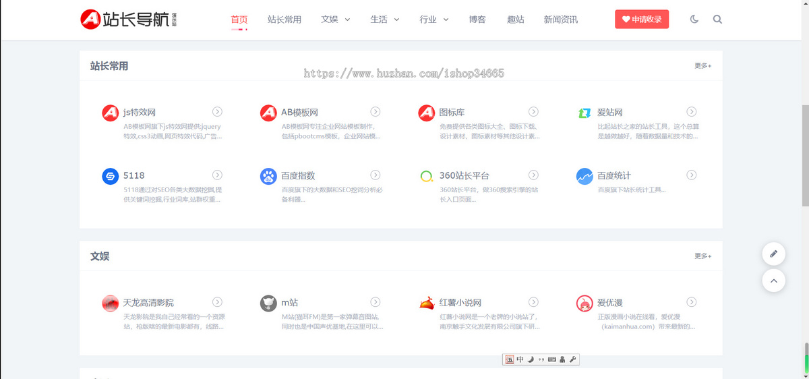Viewport: 809px width, 379px height.
Task: Click the 5118 description text
Action: coord(173,194)
